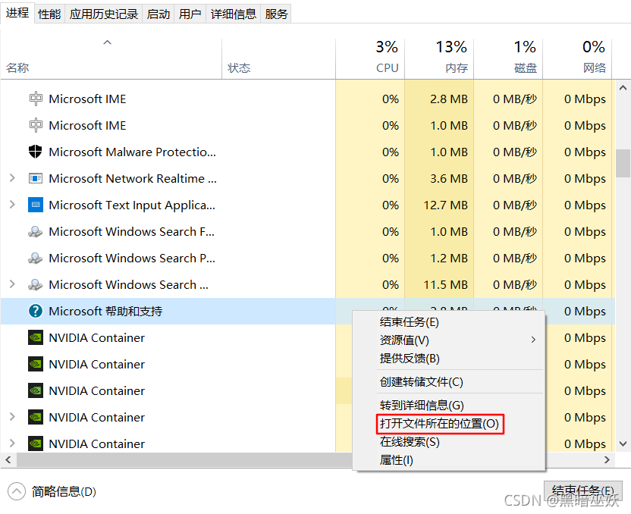Select the Microsoft Windows Search F... row
631x514 pixels.
point(308,231)
